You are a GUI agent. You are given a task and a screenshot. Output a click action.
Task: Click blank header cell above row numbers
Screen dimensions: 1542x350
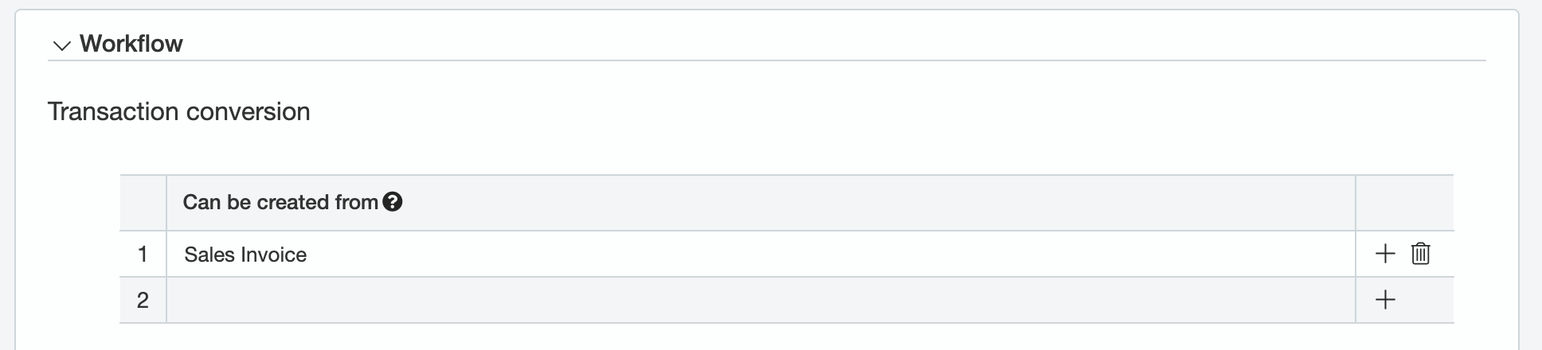coord(143,202)
